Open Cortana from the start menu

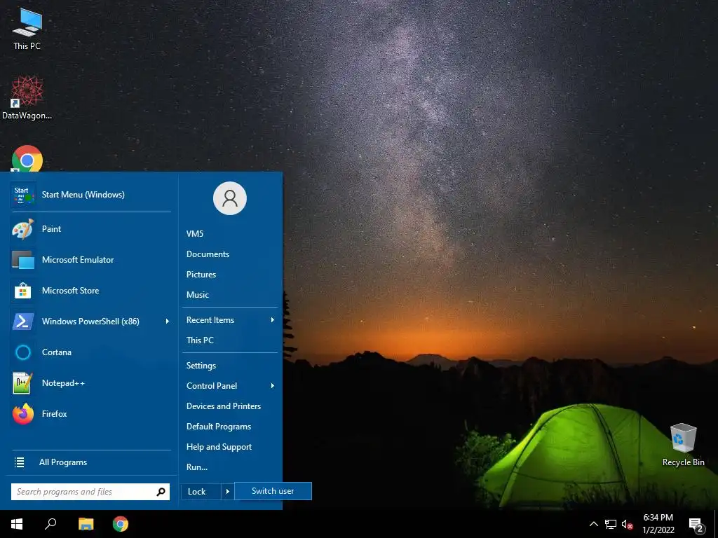coord(91,352)
